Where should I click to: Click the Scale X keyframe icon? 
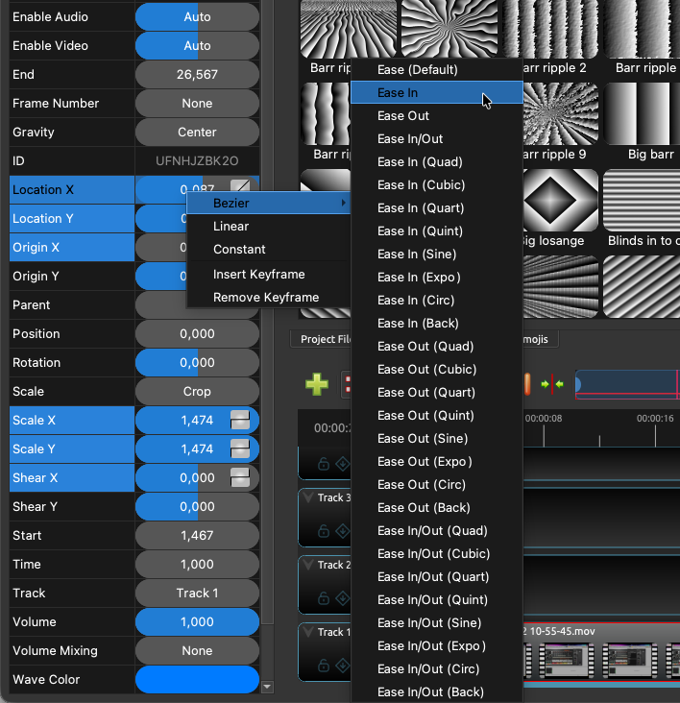click(x=240, y=420)
